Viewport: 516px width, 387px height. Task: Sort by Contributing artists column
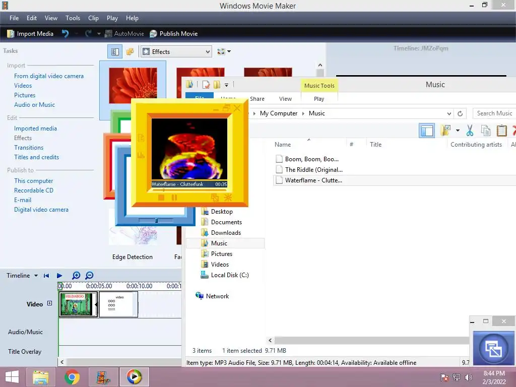(x=476, y=145)
